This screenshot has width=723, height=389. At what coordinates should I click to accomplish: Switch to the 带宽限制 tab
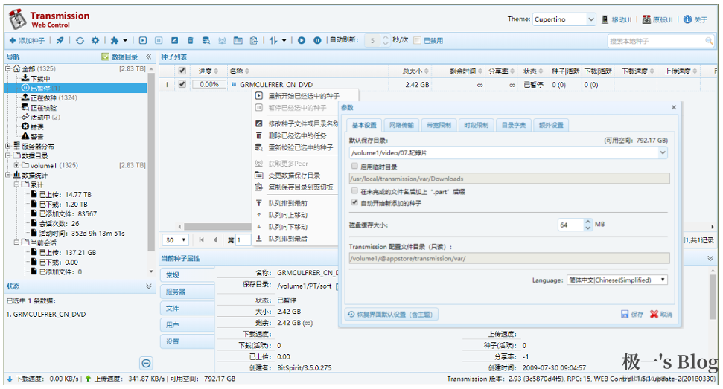click(439, 125)
